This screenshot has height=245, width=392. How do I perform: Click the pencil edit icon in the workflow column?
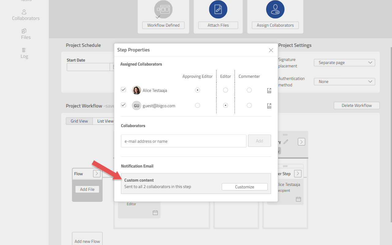click(286, 142)
